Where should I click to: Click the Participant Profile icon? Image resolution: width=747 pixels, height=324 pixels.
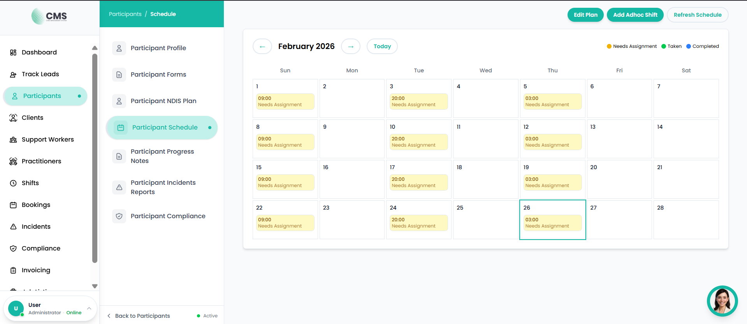tap(119, 48)
